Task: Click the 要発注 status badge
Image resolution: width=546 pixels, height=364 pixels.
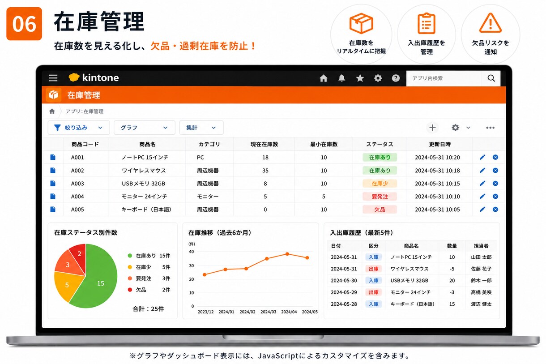Action: [380, 196]
